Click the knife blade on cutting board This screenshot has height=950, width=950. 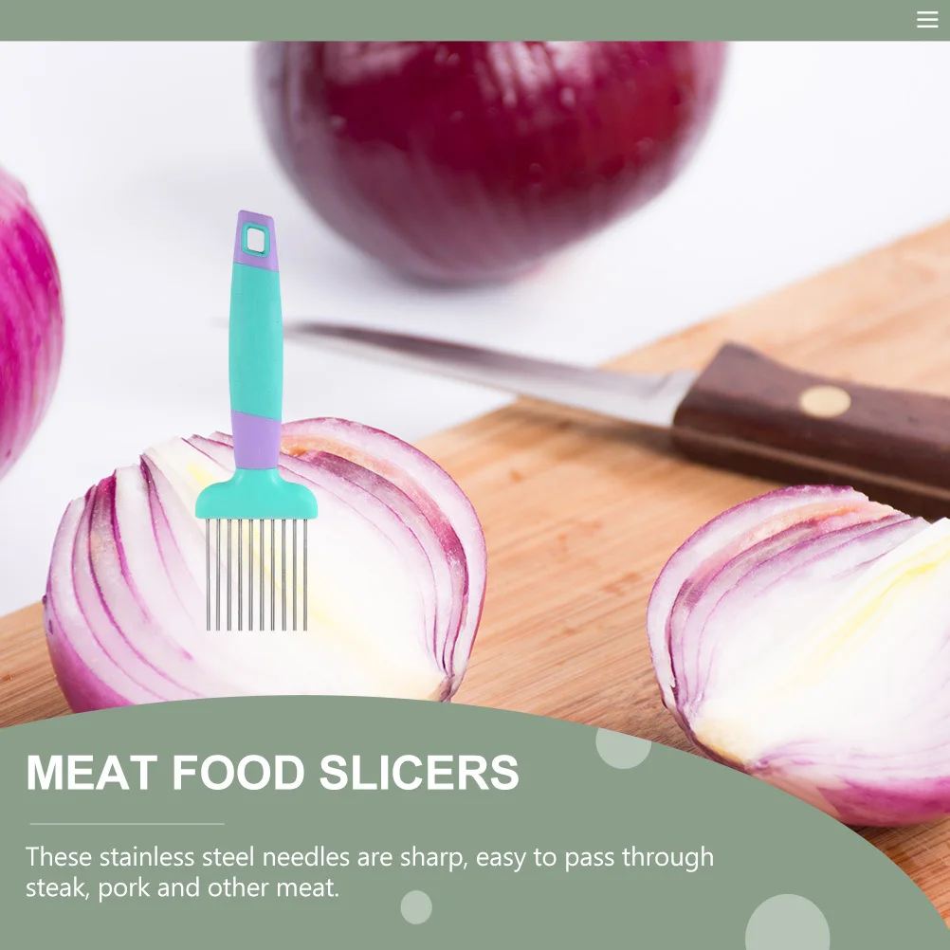484,370
